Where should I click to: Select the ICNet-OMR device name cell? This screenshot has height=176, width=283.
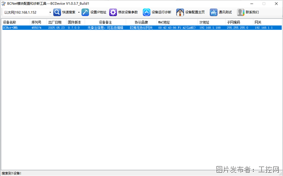[10, 28]
